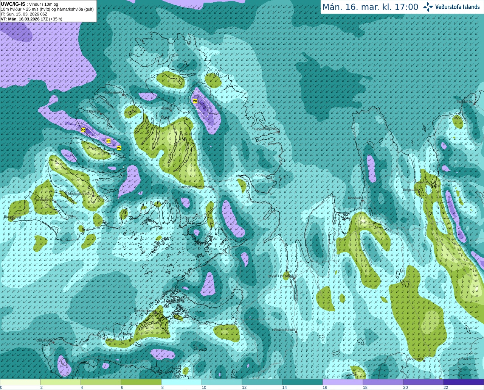Image resolution: width=484 pixels, height=390 pixels.
Task: Select the 18–20 m/s legend color
Action: coord(383,382)
